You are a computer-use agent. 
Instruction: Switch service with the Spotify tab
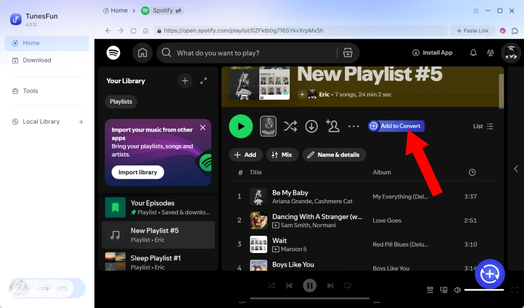(162, 10)
